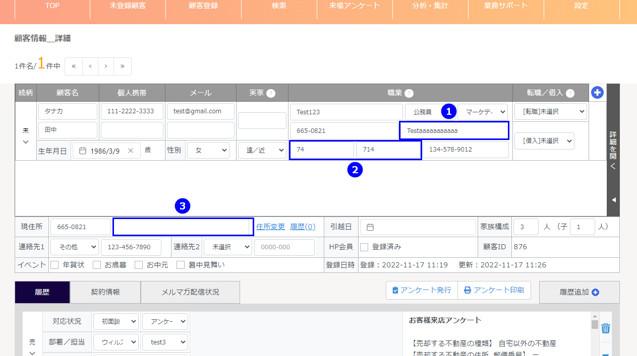Click the help icon next to 実家

271,93
